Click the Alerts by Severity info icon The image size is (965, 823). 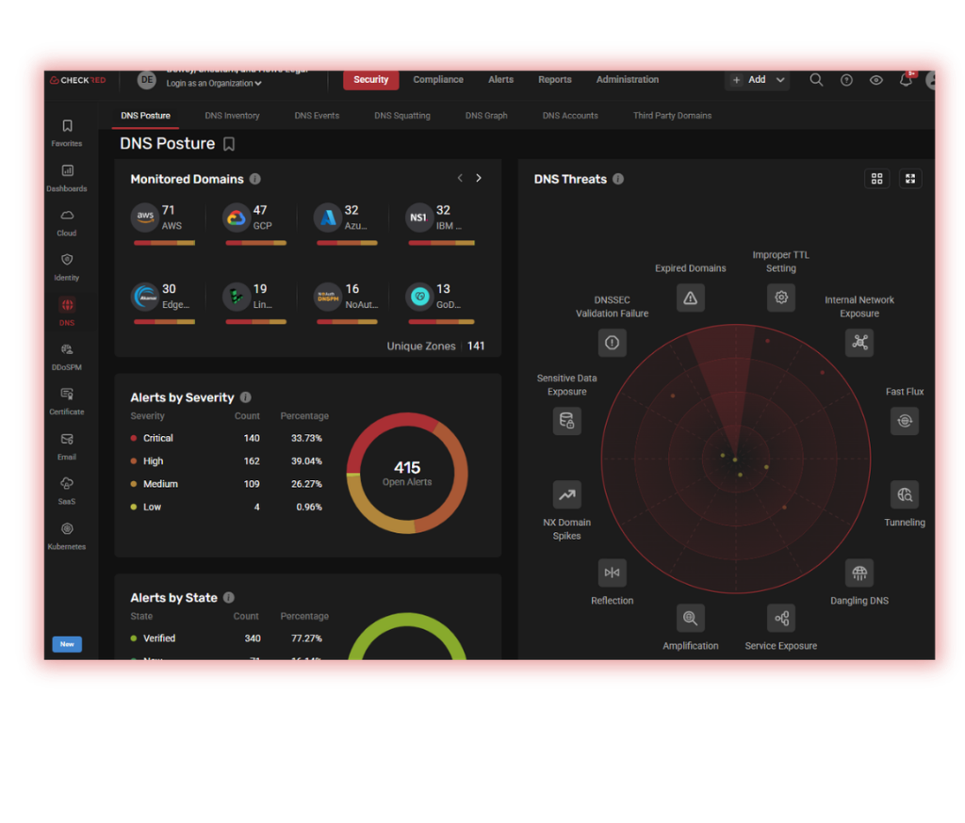pos(246,397)
